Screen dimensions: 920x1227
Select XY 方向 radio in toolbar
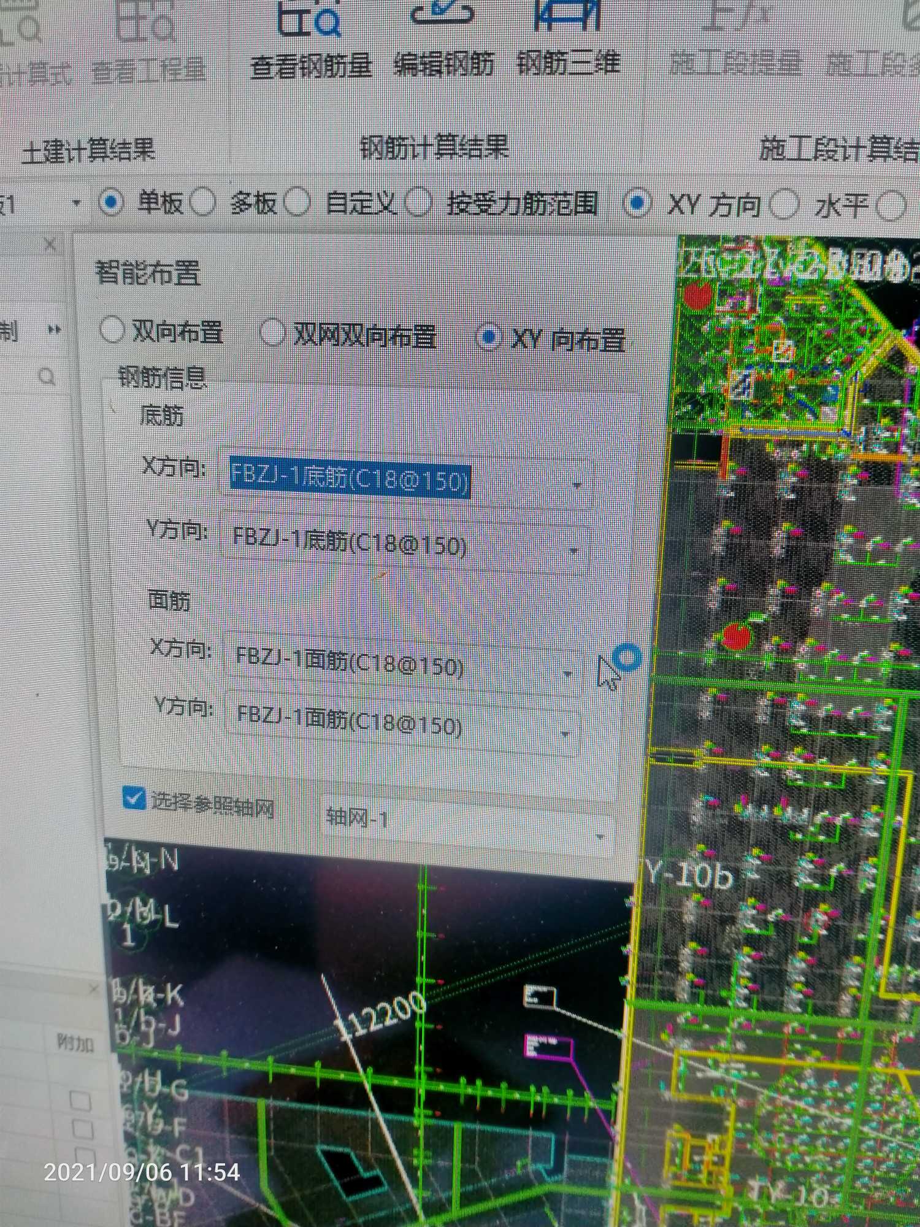pyautogui.click(x=637, y=203)
